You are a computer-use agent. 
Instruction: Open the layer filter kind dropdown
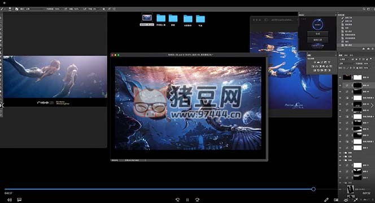point(344,59)
